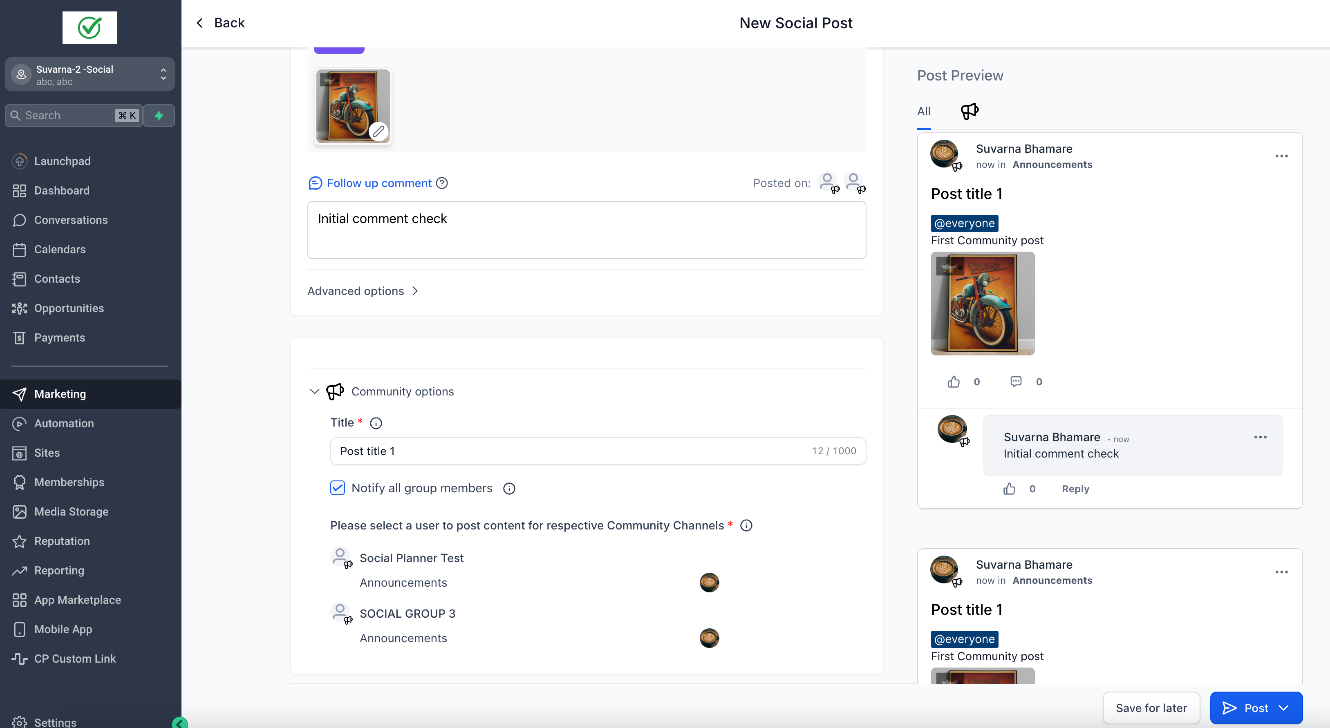This screenshot has width=1330, height=728.
Task: Click the comment icon on first preview post
Action: click(1016, 382)
